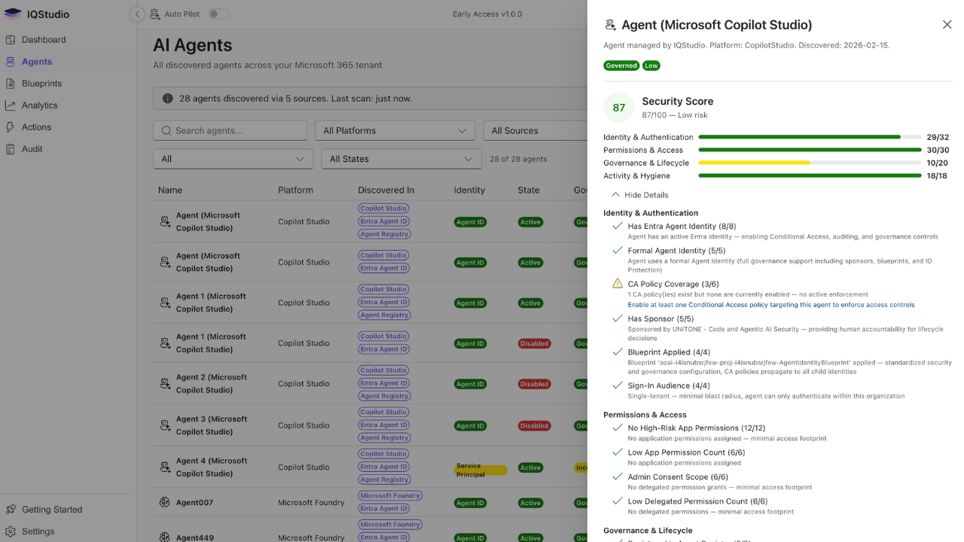Open Actions via its sidebar icon
The width and height of the screenshot is (964, 542).
[x=10, y=127]
